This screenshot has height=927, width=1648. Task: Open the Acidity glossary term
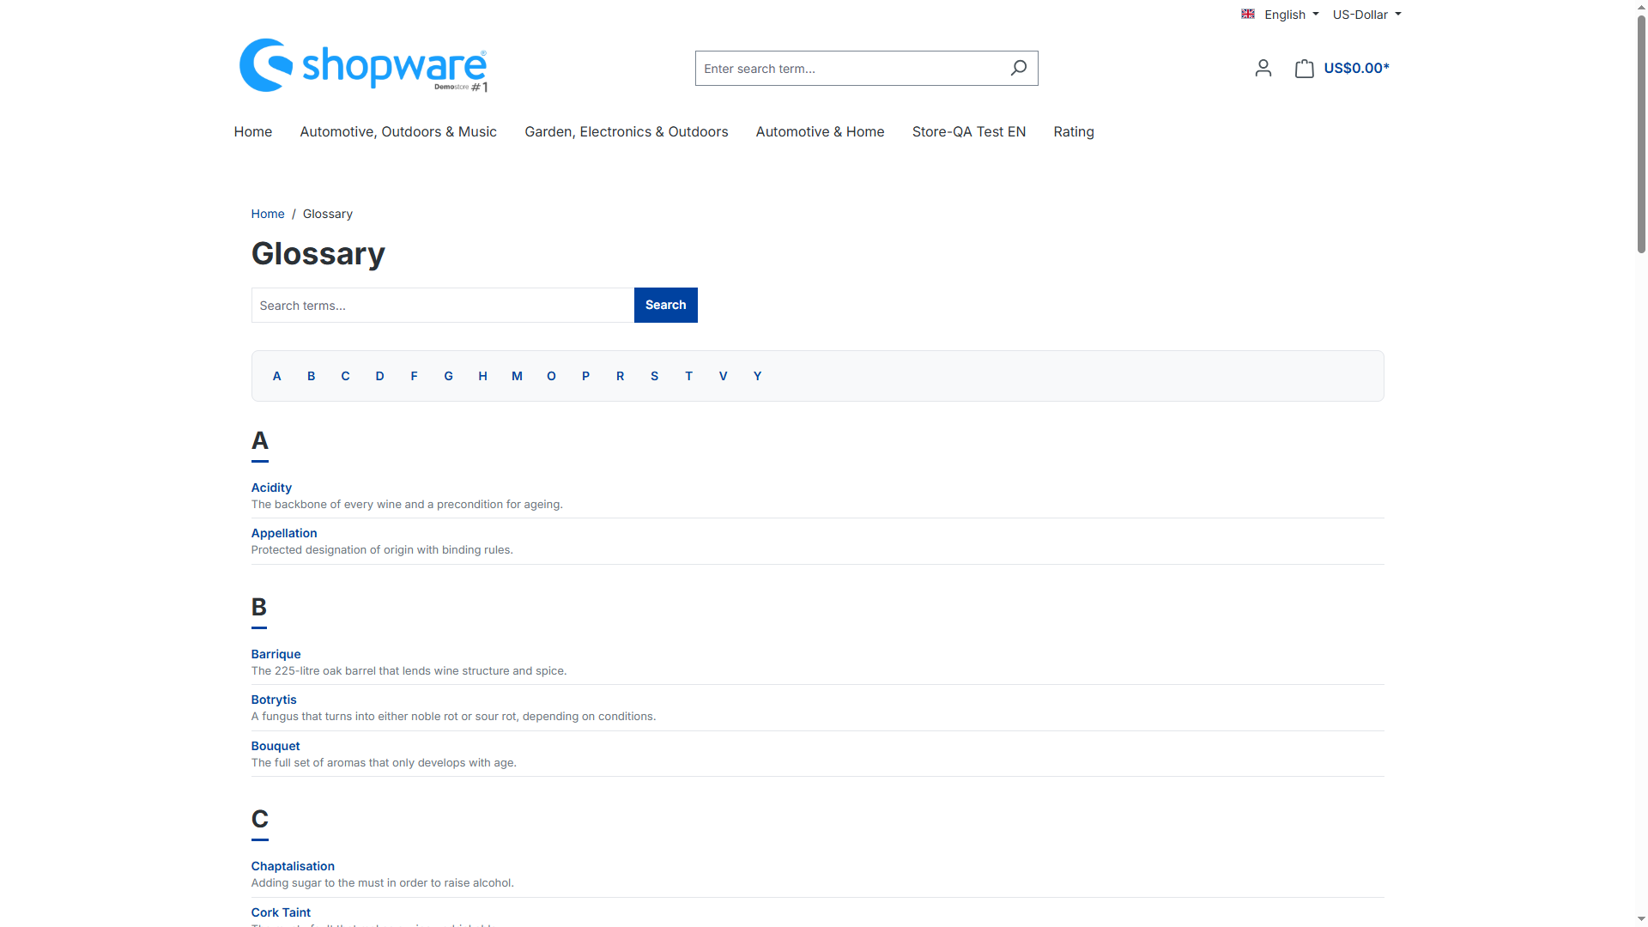(271, 488)
